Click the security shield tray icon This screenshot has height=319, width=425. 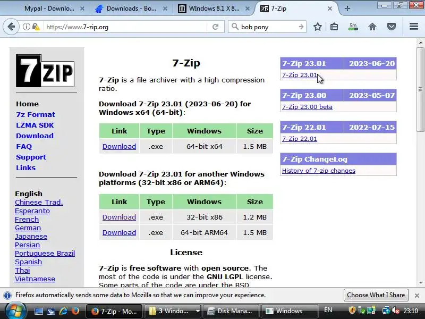click(352, 310)
